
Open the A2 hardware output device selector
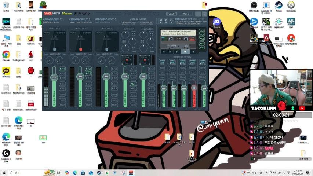166,21
